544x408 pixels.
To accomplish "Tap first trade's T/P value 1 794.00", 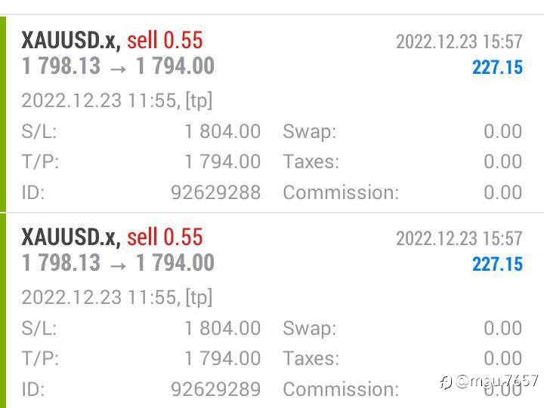I will click(x=222, y=161).
